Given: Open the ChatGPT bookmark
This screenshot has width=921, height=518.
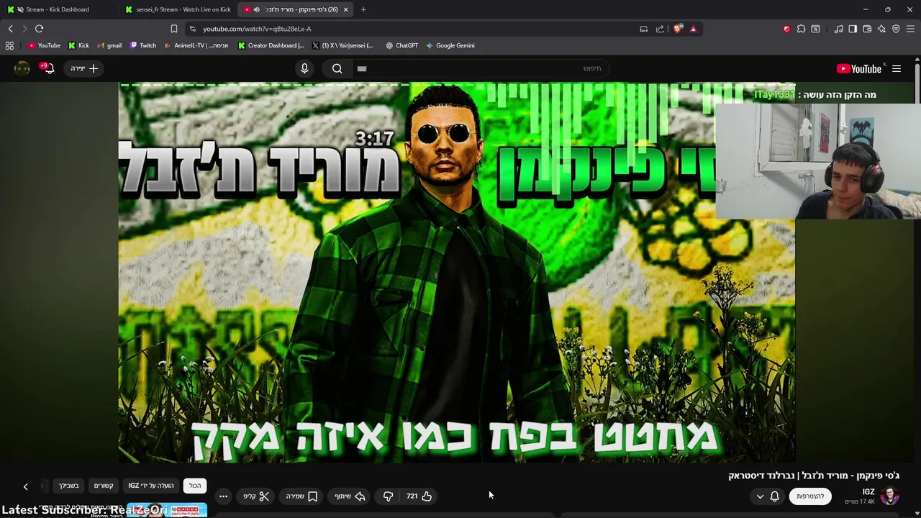Looking at the screenshot, I should pyautogui.click(x=401, y=45).
